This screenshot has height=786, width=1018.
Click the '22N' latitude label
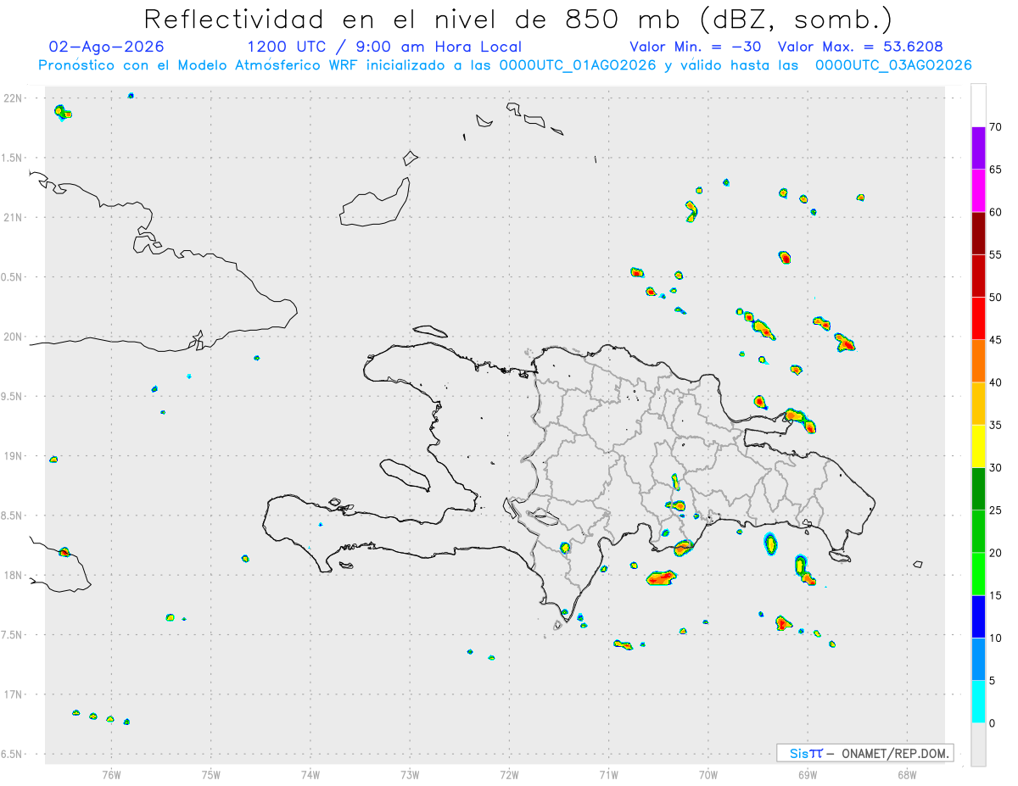click(x=13, y=98)
